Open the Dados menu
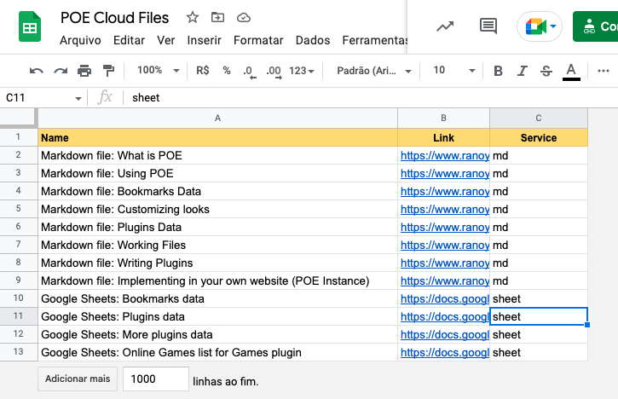This screenshot has height=399, width=618. point(313,40)
